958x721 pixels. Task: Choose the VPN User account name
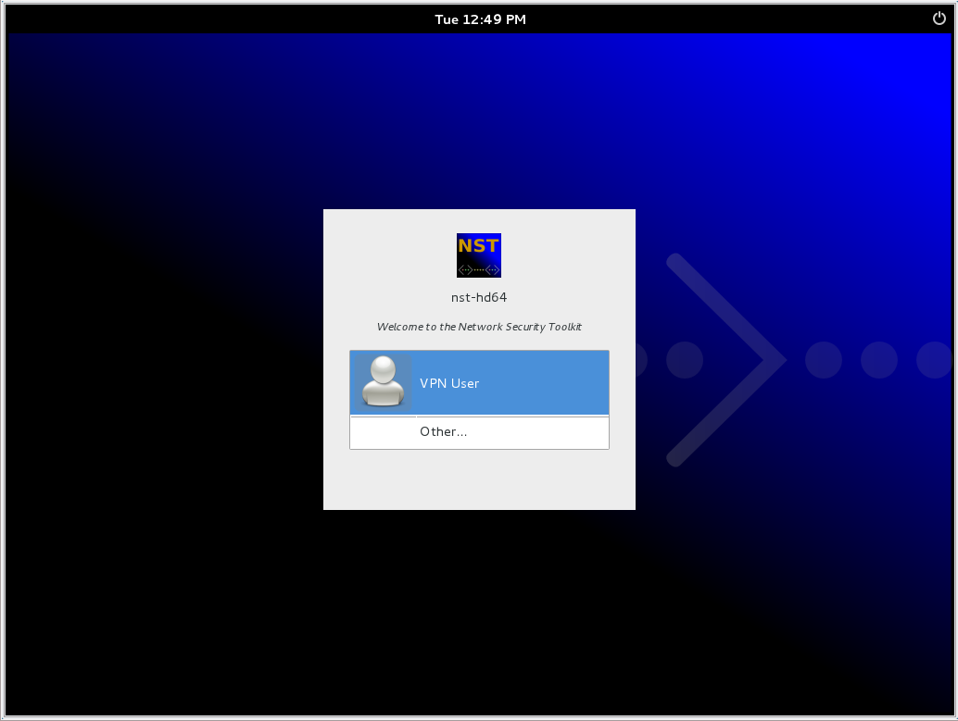click(x=449, y=383)
